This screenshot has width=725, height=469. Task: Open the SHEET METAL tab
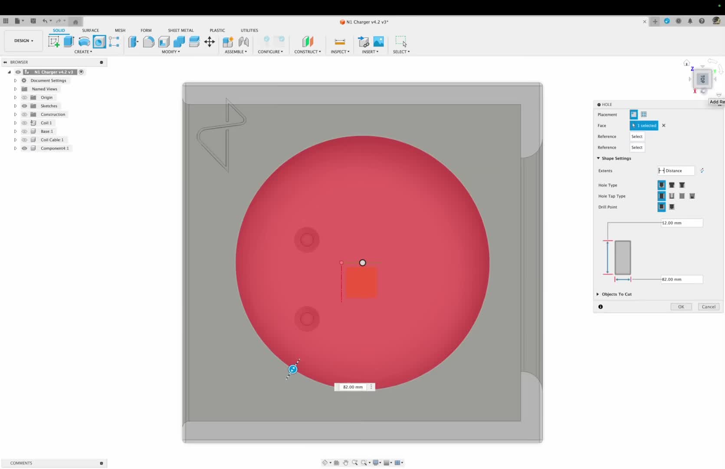click(180, 30)
